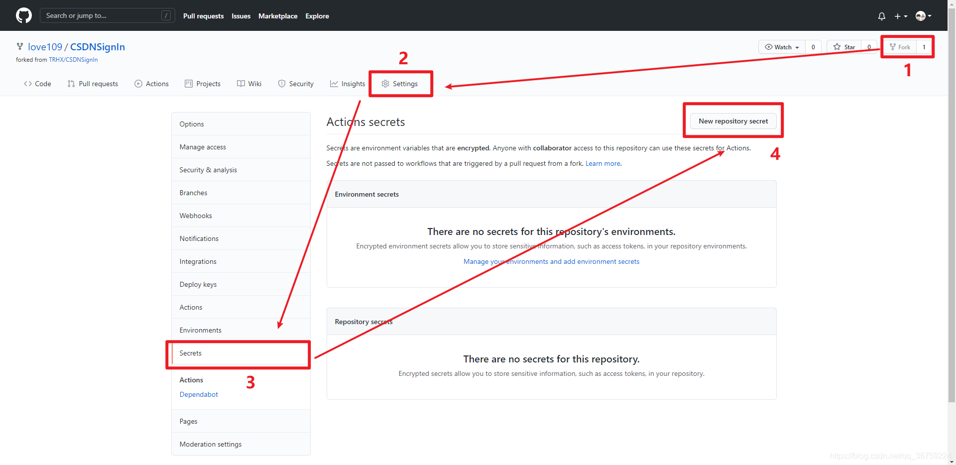Switch to the repository Pull requests tab

coord(93,84)
